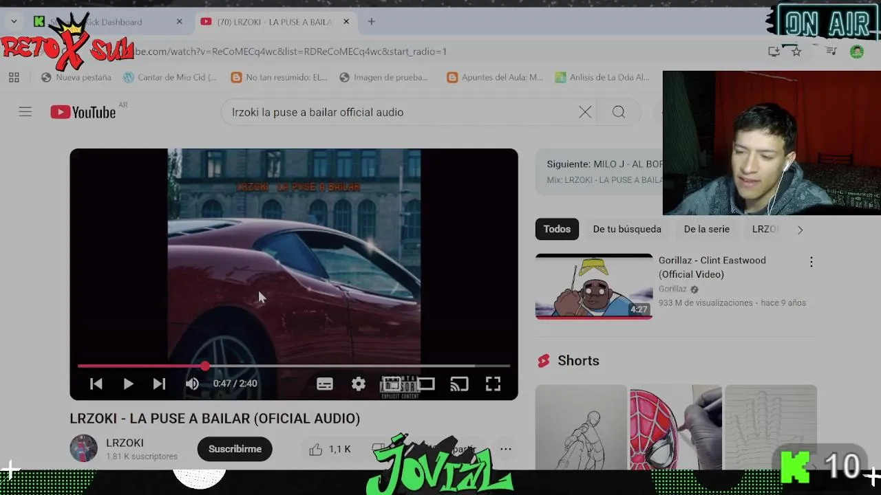This screenshot has width=881, height=495.
Task: Clear the search box with X icon
Action: 585,112
